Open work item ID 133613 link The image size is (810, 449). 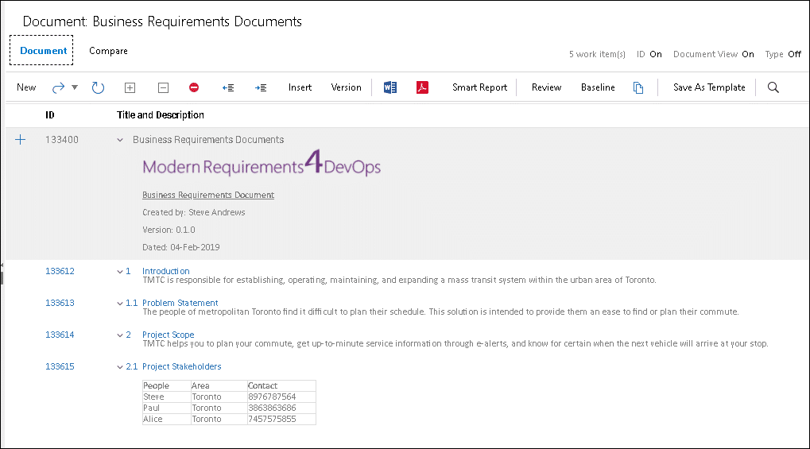60,304
